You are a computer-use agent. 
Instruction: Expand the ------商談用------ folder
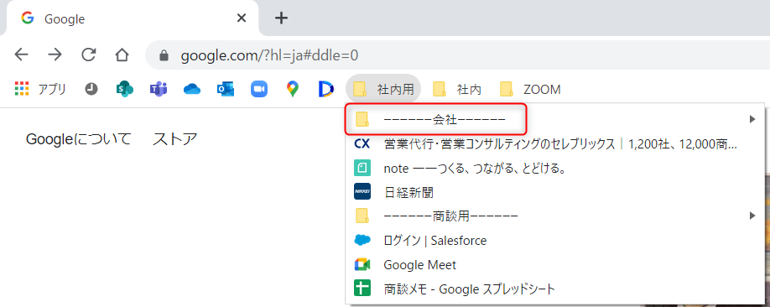[x=555, y=216]
